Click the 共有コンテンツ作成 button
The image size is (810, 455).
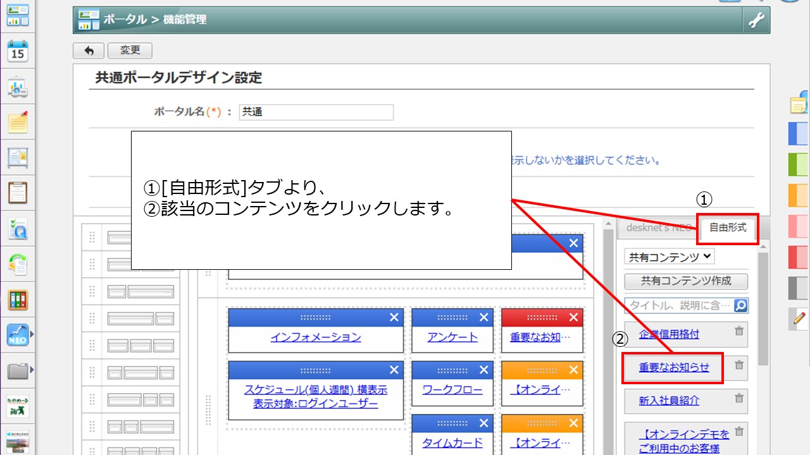click(x=685, y=281)
